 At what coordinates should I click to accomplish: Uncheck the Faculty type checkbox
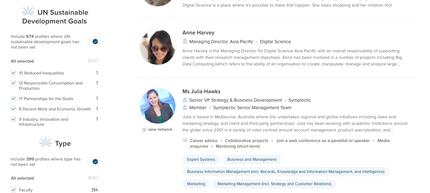[x=13, y=190]
